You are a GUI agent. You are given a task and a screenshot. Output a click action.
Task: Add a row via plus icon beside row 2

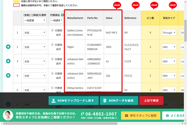point(8,47)
